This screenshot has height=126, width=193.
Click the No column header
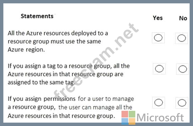click(183, 18)
